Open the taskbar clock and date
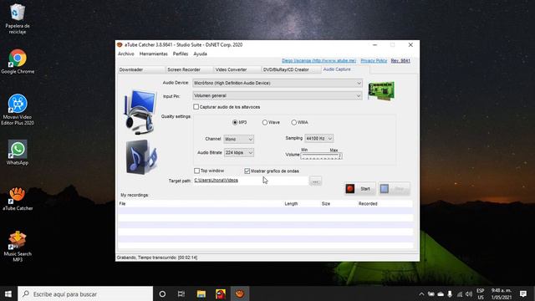 point(502,293)
